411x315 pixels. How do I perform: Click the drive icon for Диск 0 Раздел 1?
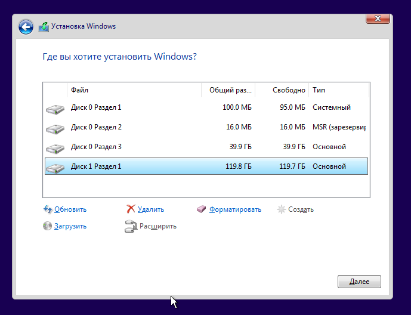tap(55, 109)
